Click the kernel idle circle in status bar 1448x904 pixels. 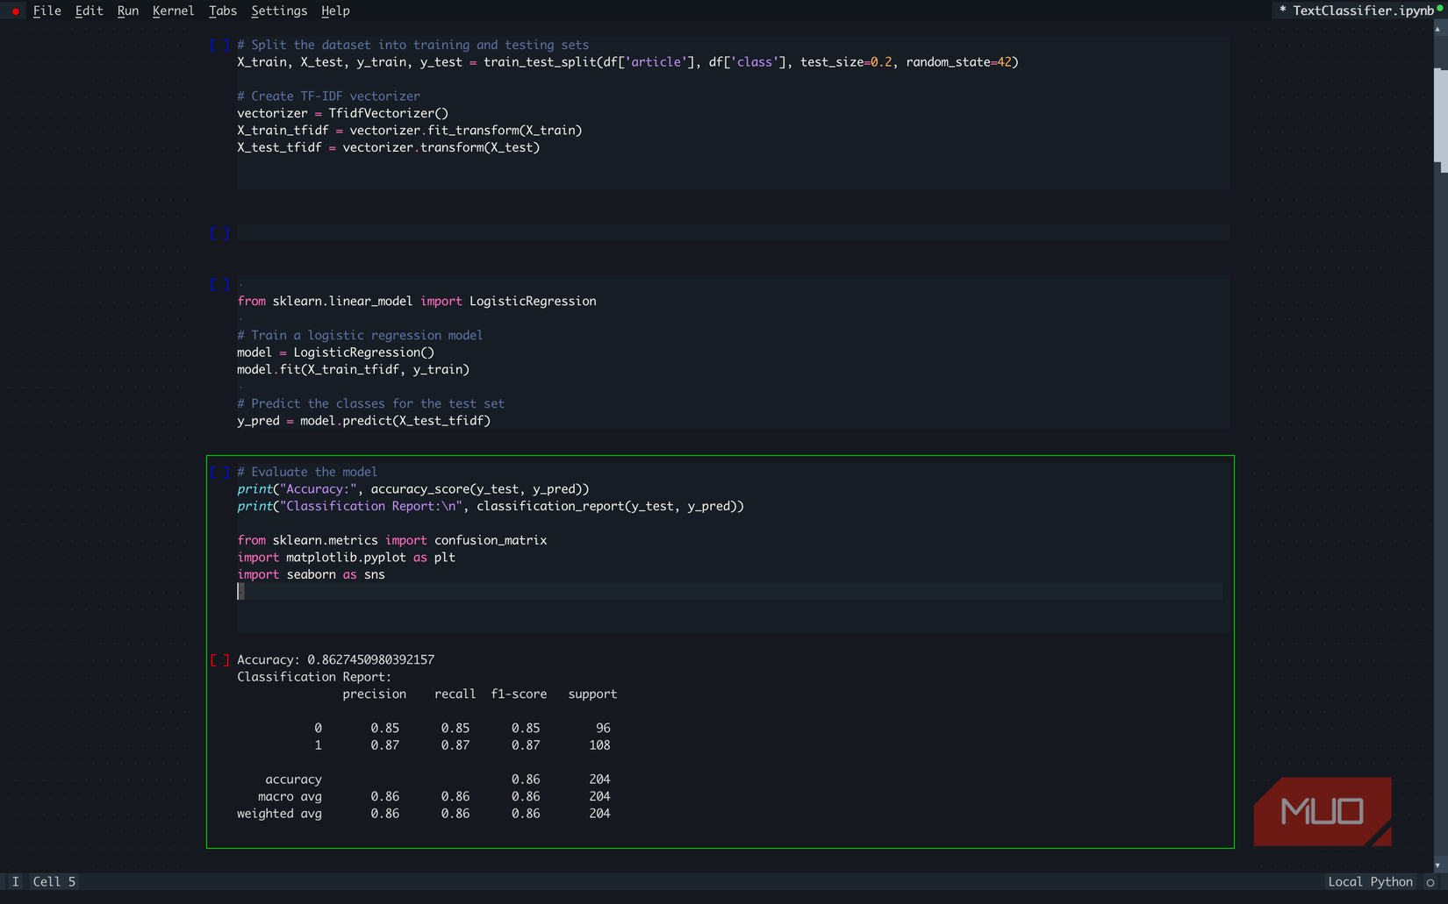point(1430,882)
